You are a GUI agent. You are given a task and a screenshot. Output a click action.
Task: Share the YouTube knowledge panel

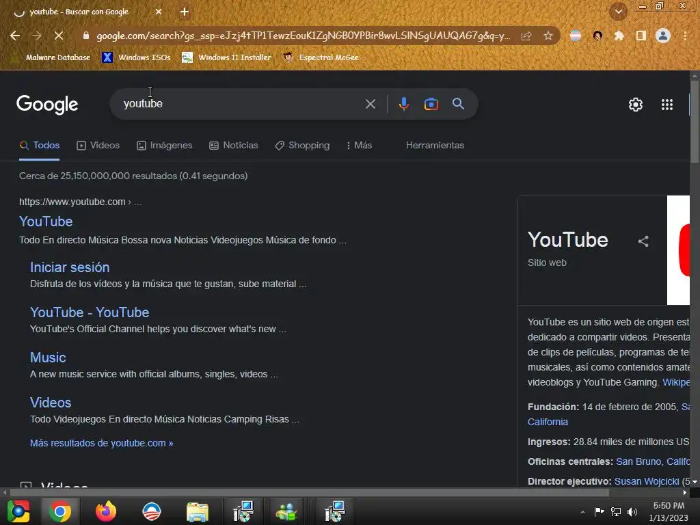[643, 241]
